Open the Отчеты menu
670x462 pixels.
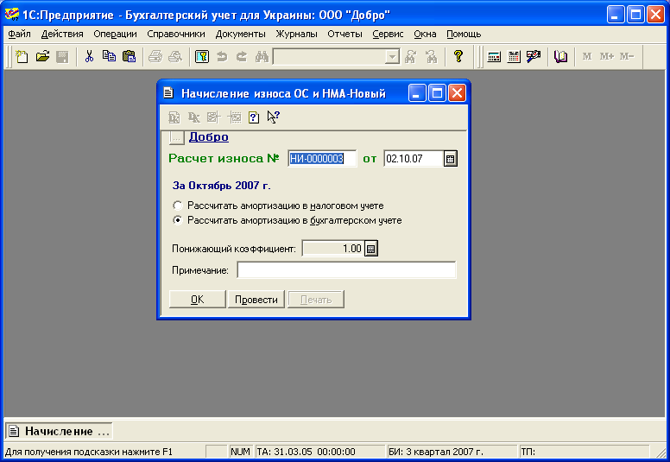(x=344, y=34)
